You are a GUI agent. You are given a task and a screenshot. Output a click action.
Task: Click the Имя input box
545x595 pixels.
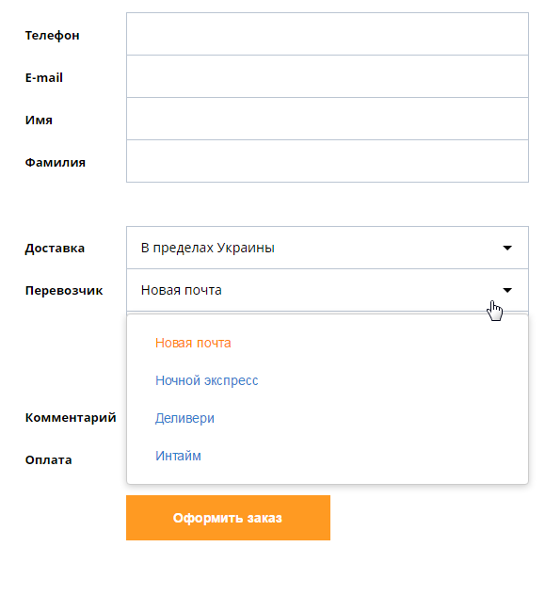point(328,119)
